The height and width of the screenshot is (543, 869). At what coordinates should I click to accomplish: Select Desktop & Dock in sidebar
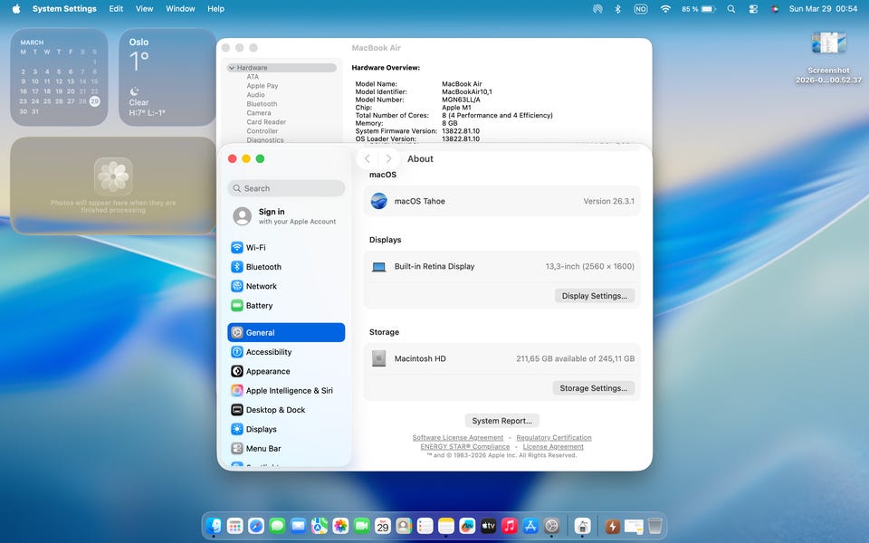click(x=275, y=410)
